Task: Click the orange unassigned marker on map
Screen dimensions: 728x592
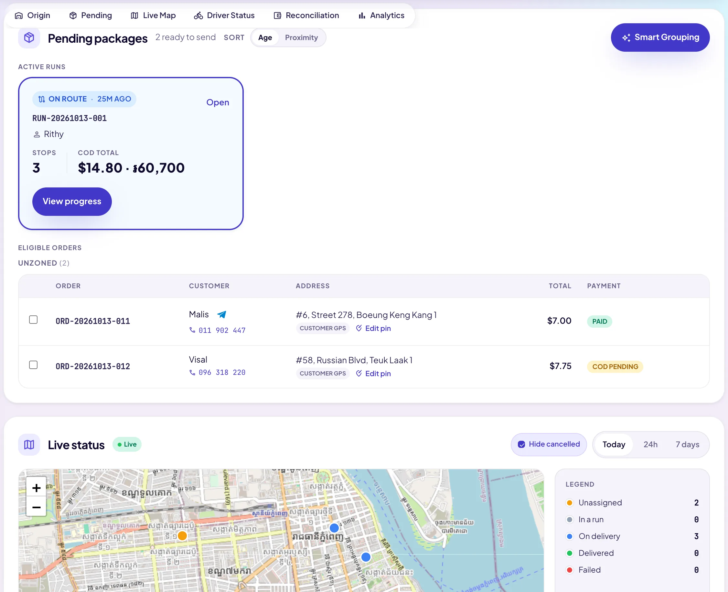Action: (x=183, y=536)
